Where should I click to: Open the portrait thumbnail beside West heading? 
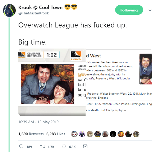point(146,69)
